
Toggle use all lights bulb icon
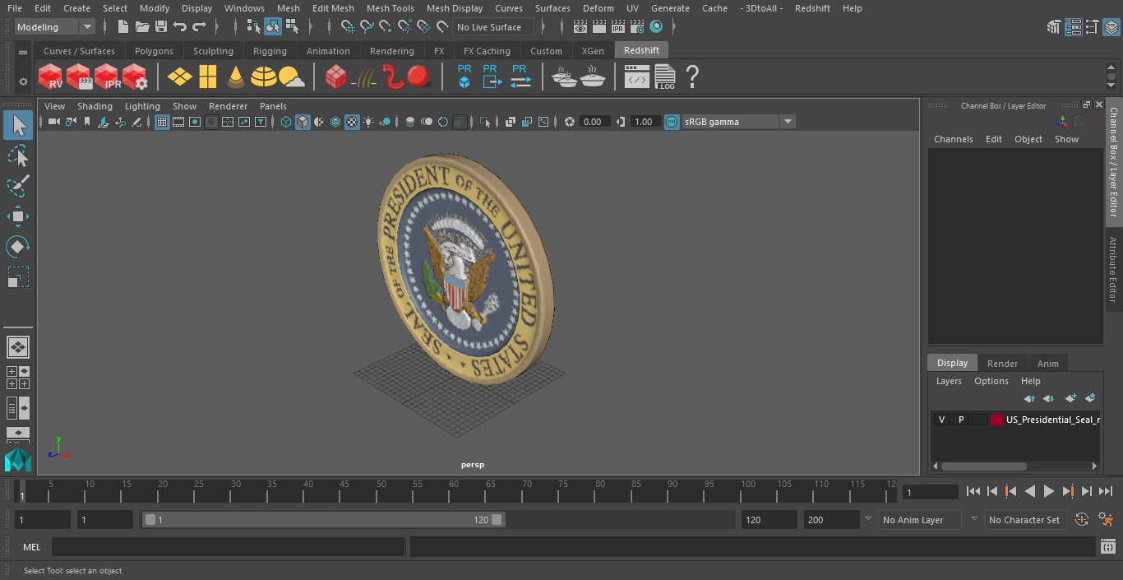[368, 122]
